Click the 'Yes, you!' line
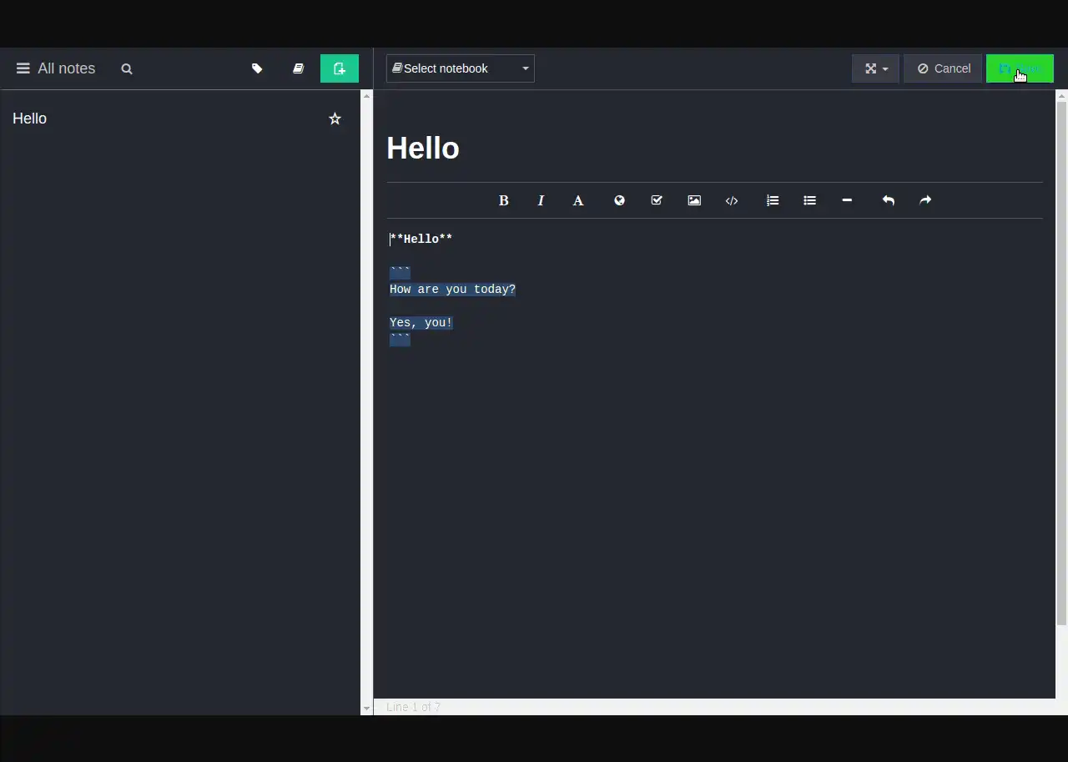The image size is (1068, 762). coord(421,322)
